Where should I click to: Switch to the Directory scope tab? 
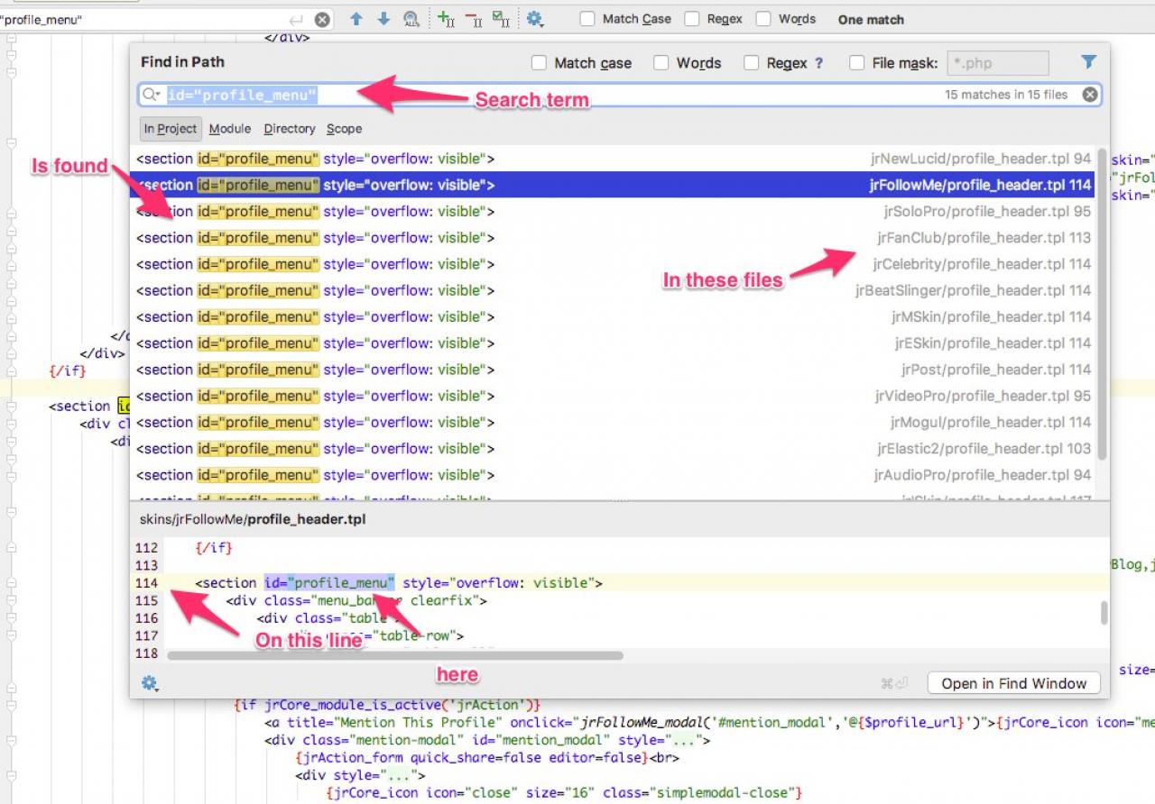[290, 129]
